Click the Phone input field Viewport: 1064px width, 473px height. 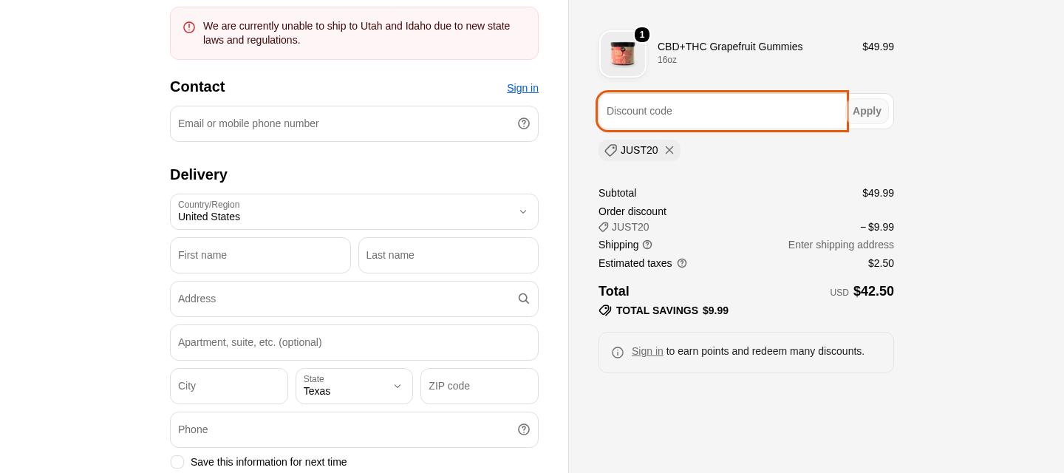(x=354, y=429)
